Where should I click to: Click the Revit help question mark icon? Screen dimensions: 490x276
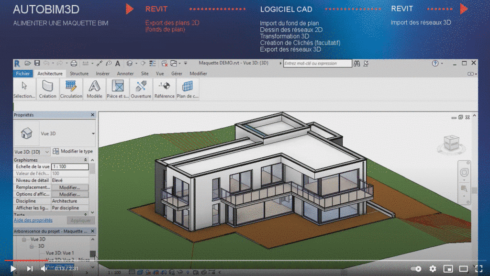435,64
